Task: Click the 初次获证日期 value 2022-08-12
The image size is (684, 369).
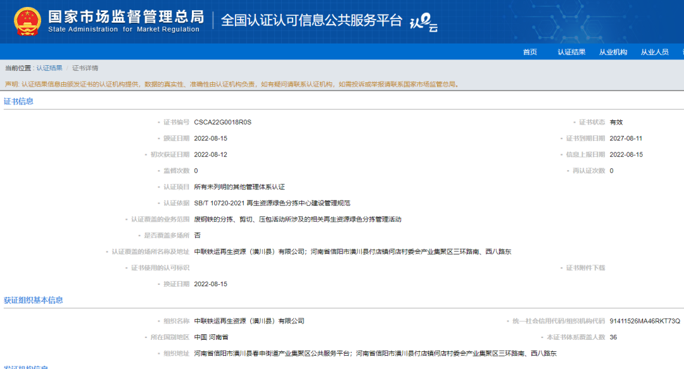Action: (211, 154)
